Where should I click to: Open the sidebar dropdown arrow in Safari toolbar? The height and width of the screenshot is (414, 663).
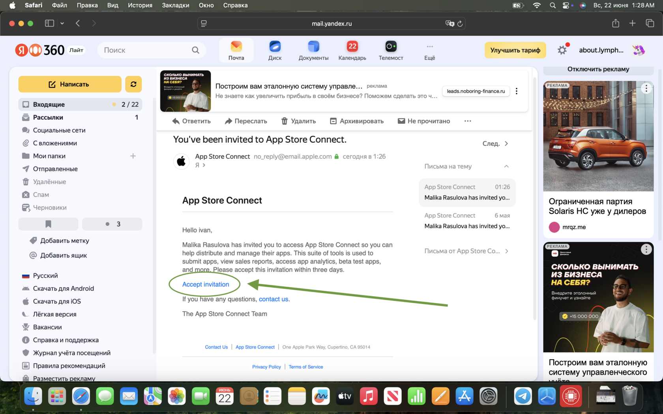pos(62,23)
